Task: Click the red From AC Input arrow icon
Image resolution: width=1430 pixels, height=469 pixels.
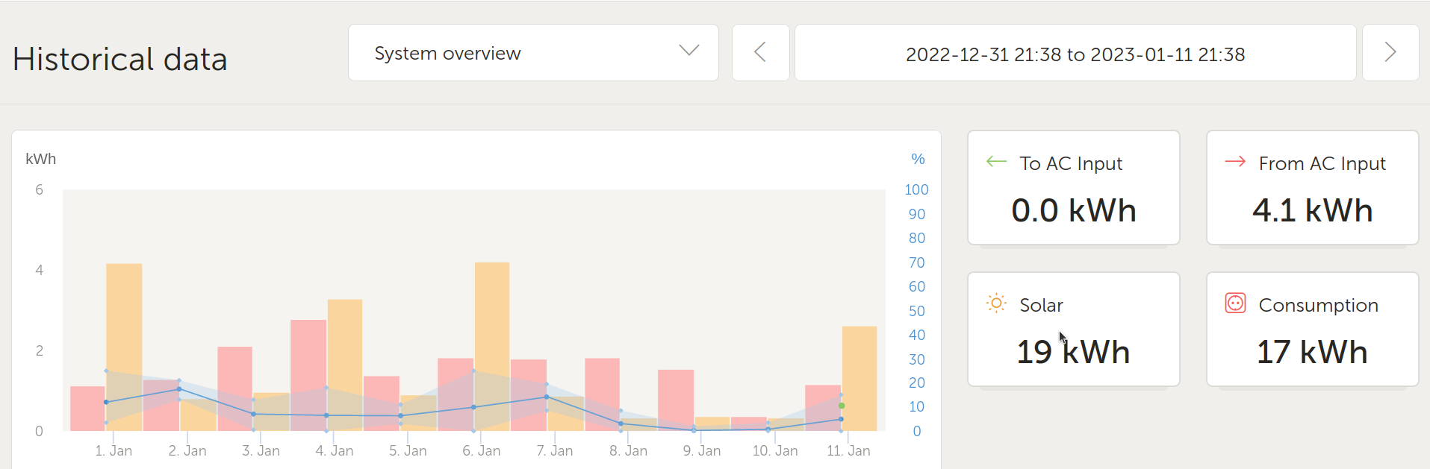Action: click(x=1235, y=161)
